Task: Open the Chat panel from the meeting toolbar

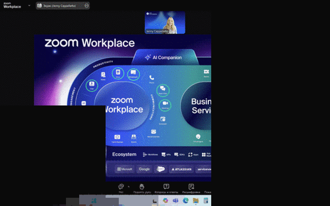Action: 121,188
